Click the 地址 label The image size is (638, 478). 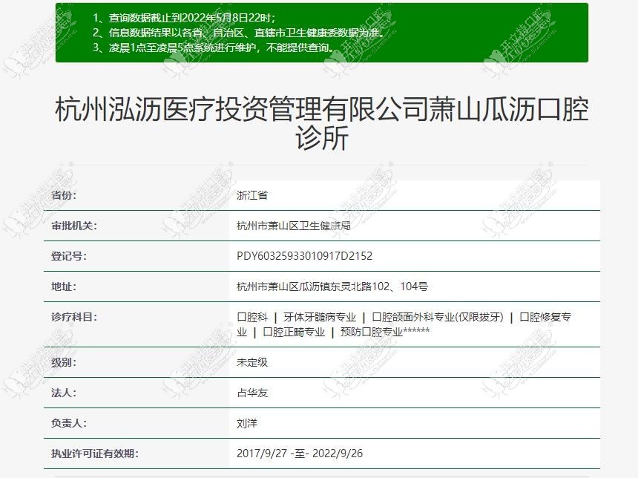coord(64,287)
